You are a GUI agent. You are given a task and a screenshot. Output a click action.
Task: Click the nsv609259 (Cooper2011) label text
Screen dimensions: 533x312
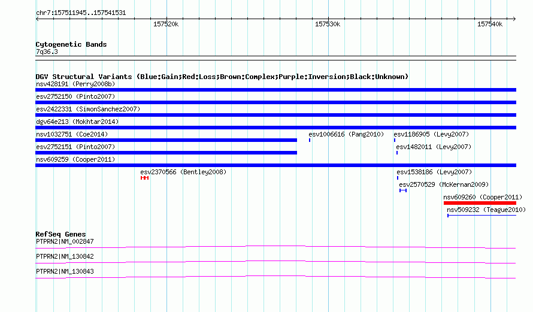pos(75,159)
